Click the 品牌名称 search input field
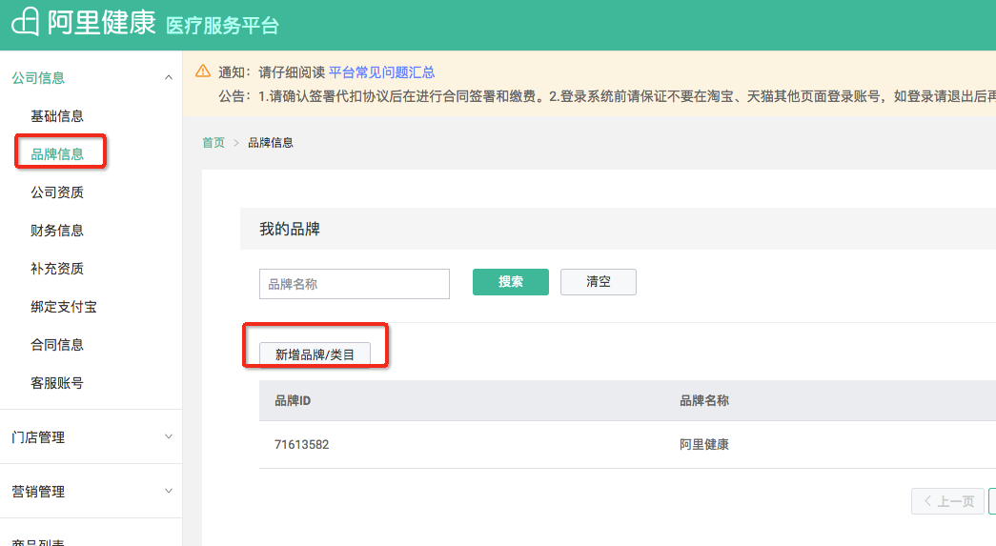This screenshot has height=546, width=996. tap(355, 284)
